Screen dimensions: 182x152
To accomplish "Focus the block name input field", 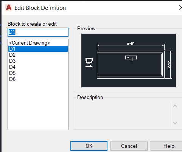I will (x=38, y=32).
